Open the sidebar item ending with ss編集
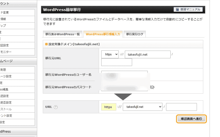The height and width of the screenshot is (137, 220). tap(17, 89)
